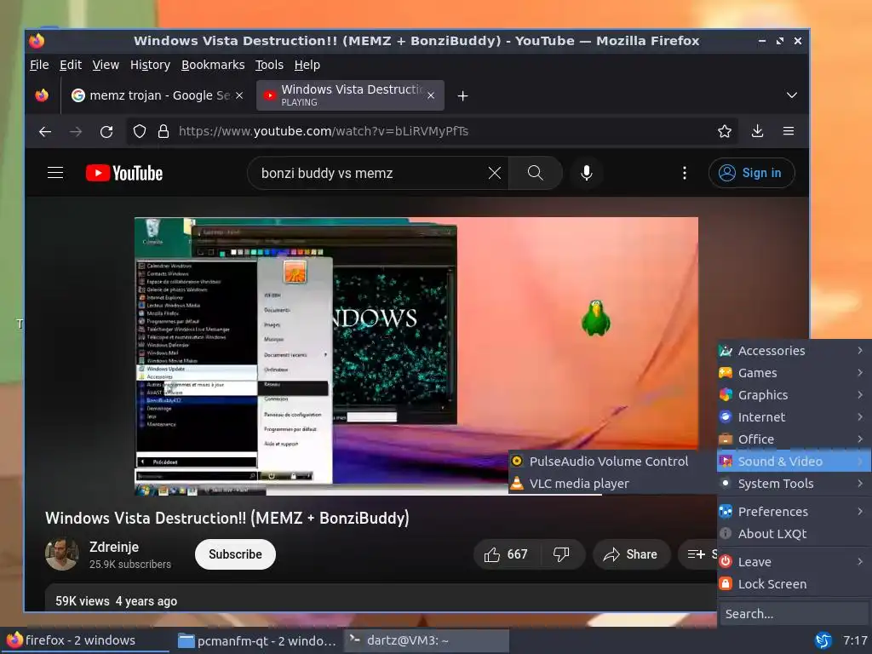Open Firefox downloads panel

pos(757,131)
